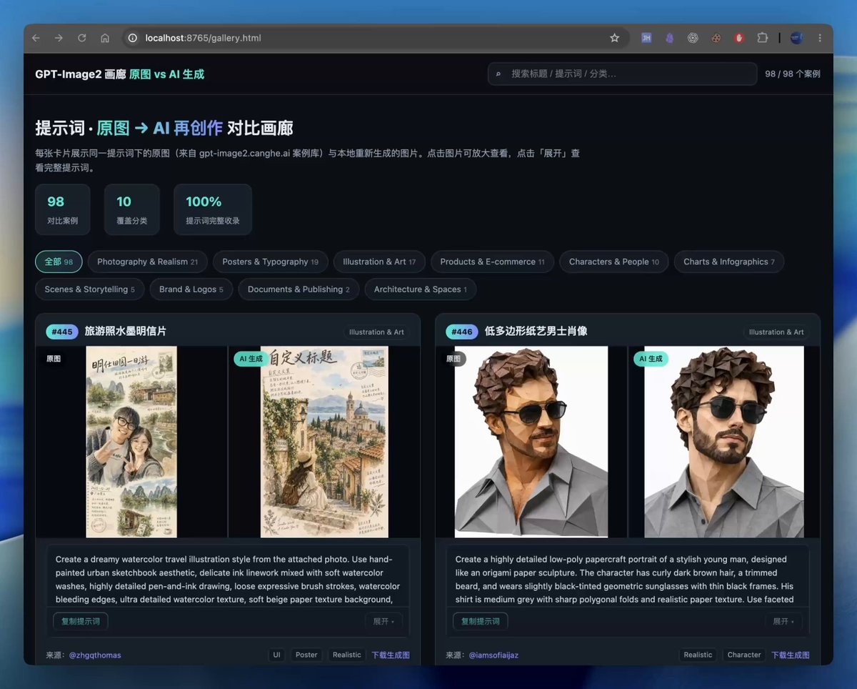Open the browser three-dot menu
Image resolution: width=857 pixels, height=689 pixels.
point(820,38)
